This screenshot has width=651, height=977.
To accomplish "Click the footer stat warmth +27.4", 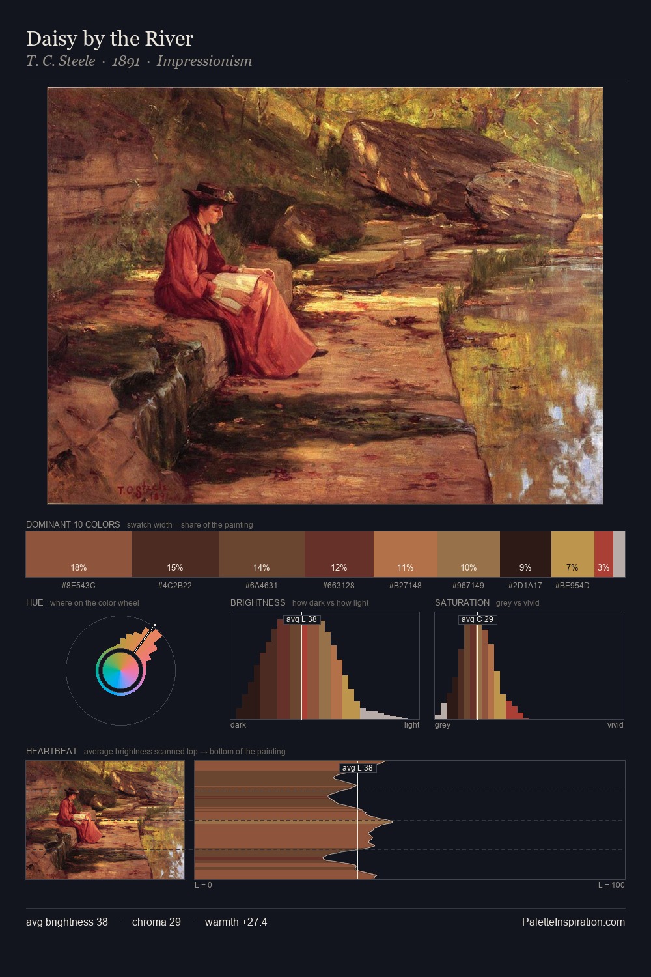I will [236, 922].
